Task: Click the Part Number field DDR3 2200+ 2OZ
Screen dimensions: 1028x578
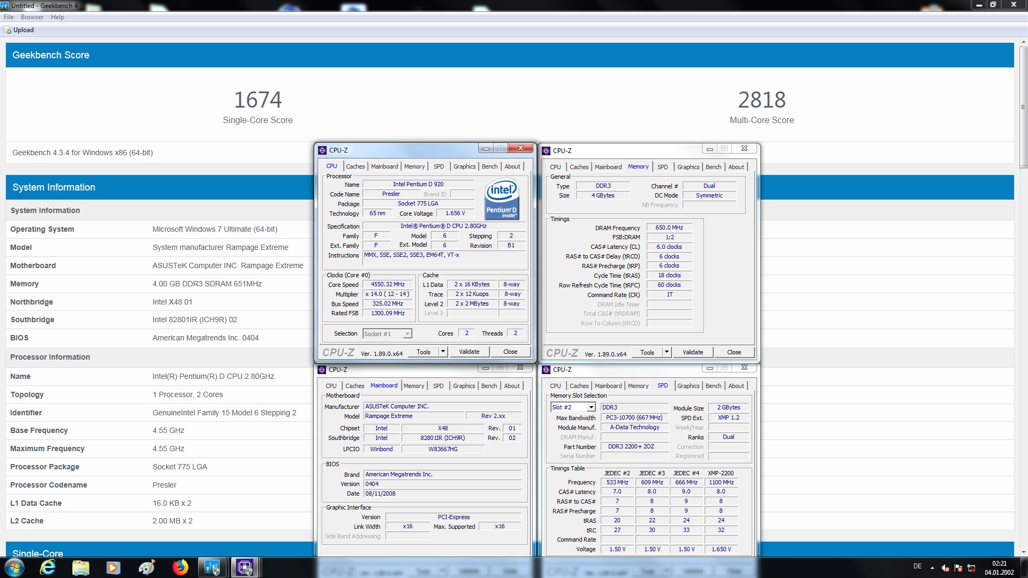Action: point(634,446)
